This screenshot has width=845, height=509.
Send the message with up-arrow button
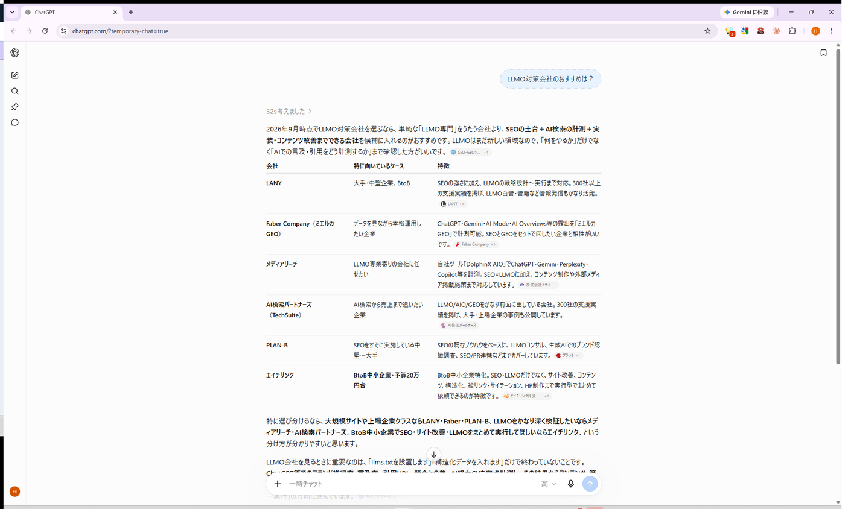[x=590, y=484]
